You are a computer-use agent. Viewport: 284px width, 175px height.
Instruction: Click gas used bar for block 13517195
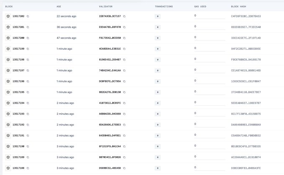point(210,94)
